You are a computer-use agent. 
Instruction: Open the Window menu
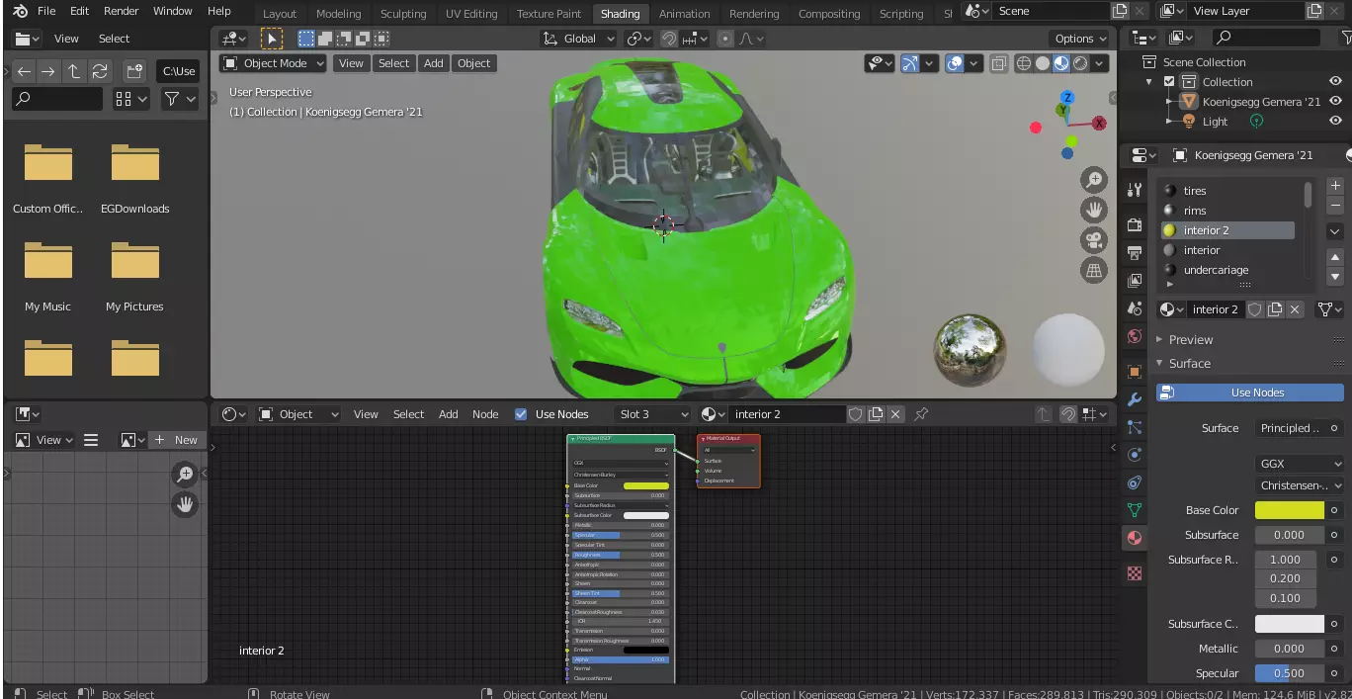[173, 11]
